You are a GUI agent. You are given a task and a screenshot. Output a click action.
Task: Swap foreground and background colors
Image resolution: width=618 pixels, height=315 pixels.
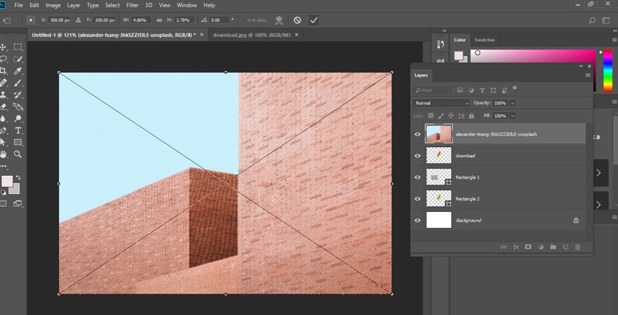point(17,178)
